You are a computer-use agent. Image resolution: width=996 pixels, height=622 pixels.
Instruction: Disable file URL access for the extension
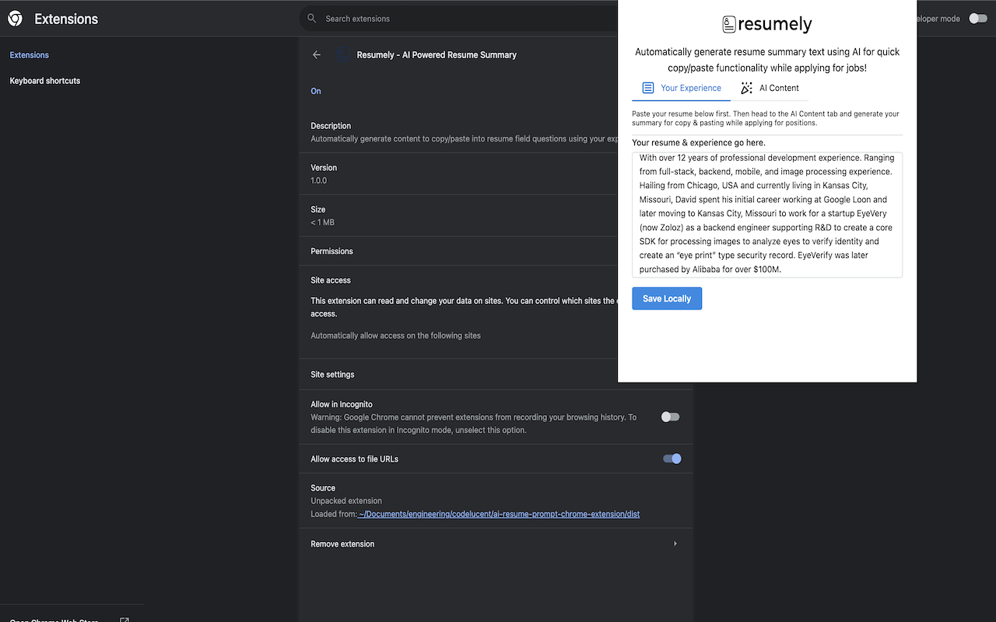[x=671, y=458]
